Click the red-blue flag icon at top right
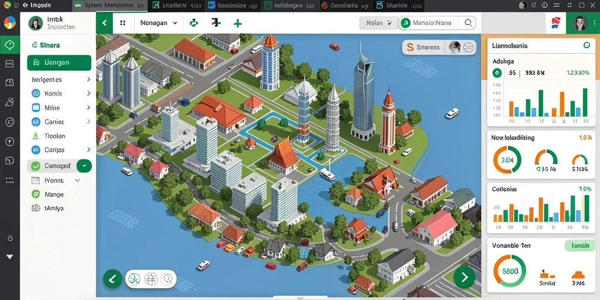 click(556, 23)
